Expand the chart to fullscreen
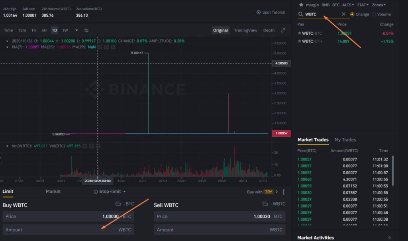This screenshot has width=408, height=241. pyautogui.click(x=283, y=30)
